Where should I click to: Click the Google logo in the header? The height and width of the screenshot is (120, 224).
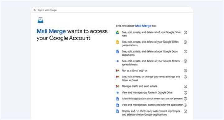pyautogui.click(x=35, y=10)
